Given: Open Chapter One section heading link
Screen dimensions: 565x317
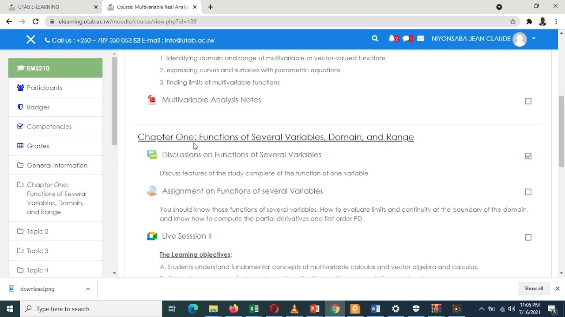Looking at the screenshot, I should [x=276, y=137].
